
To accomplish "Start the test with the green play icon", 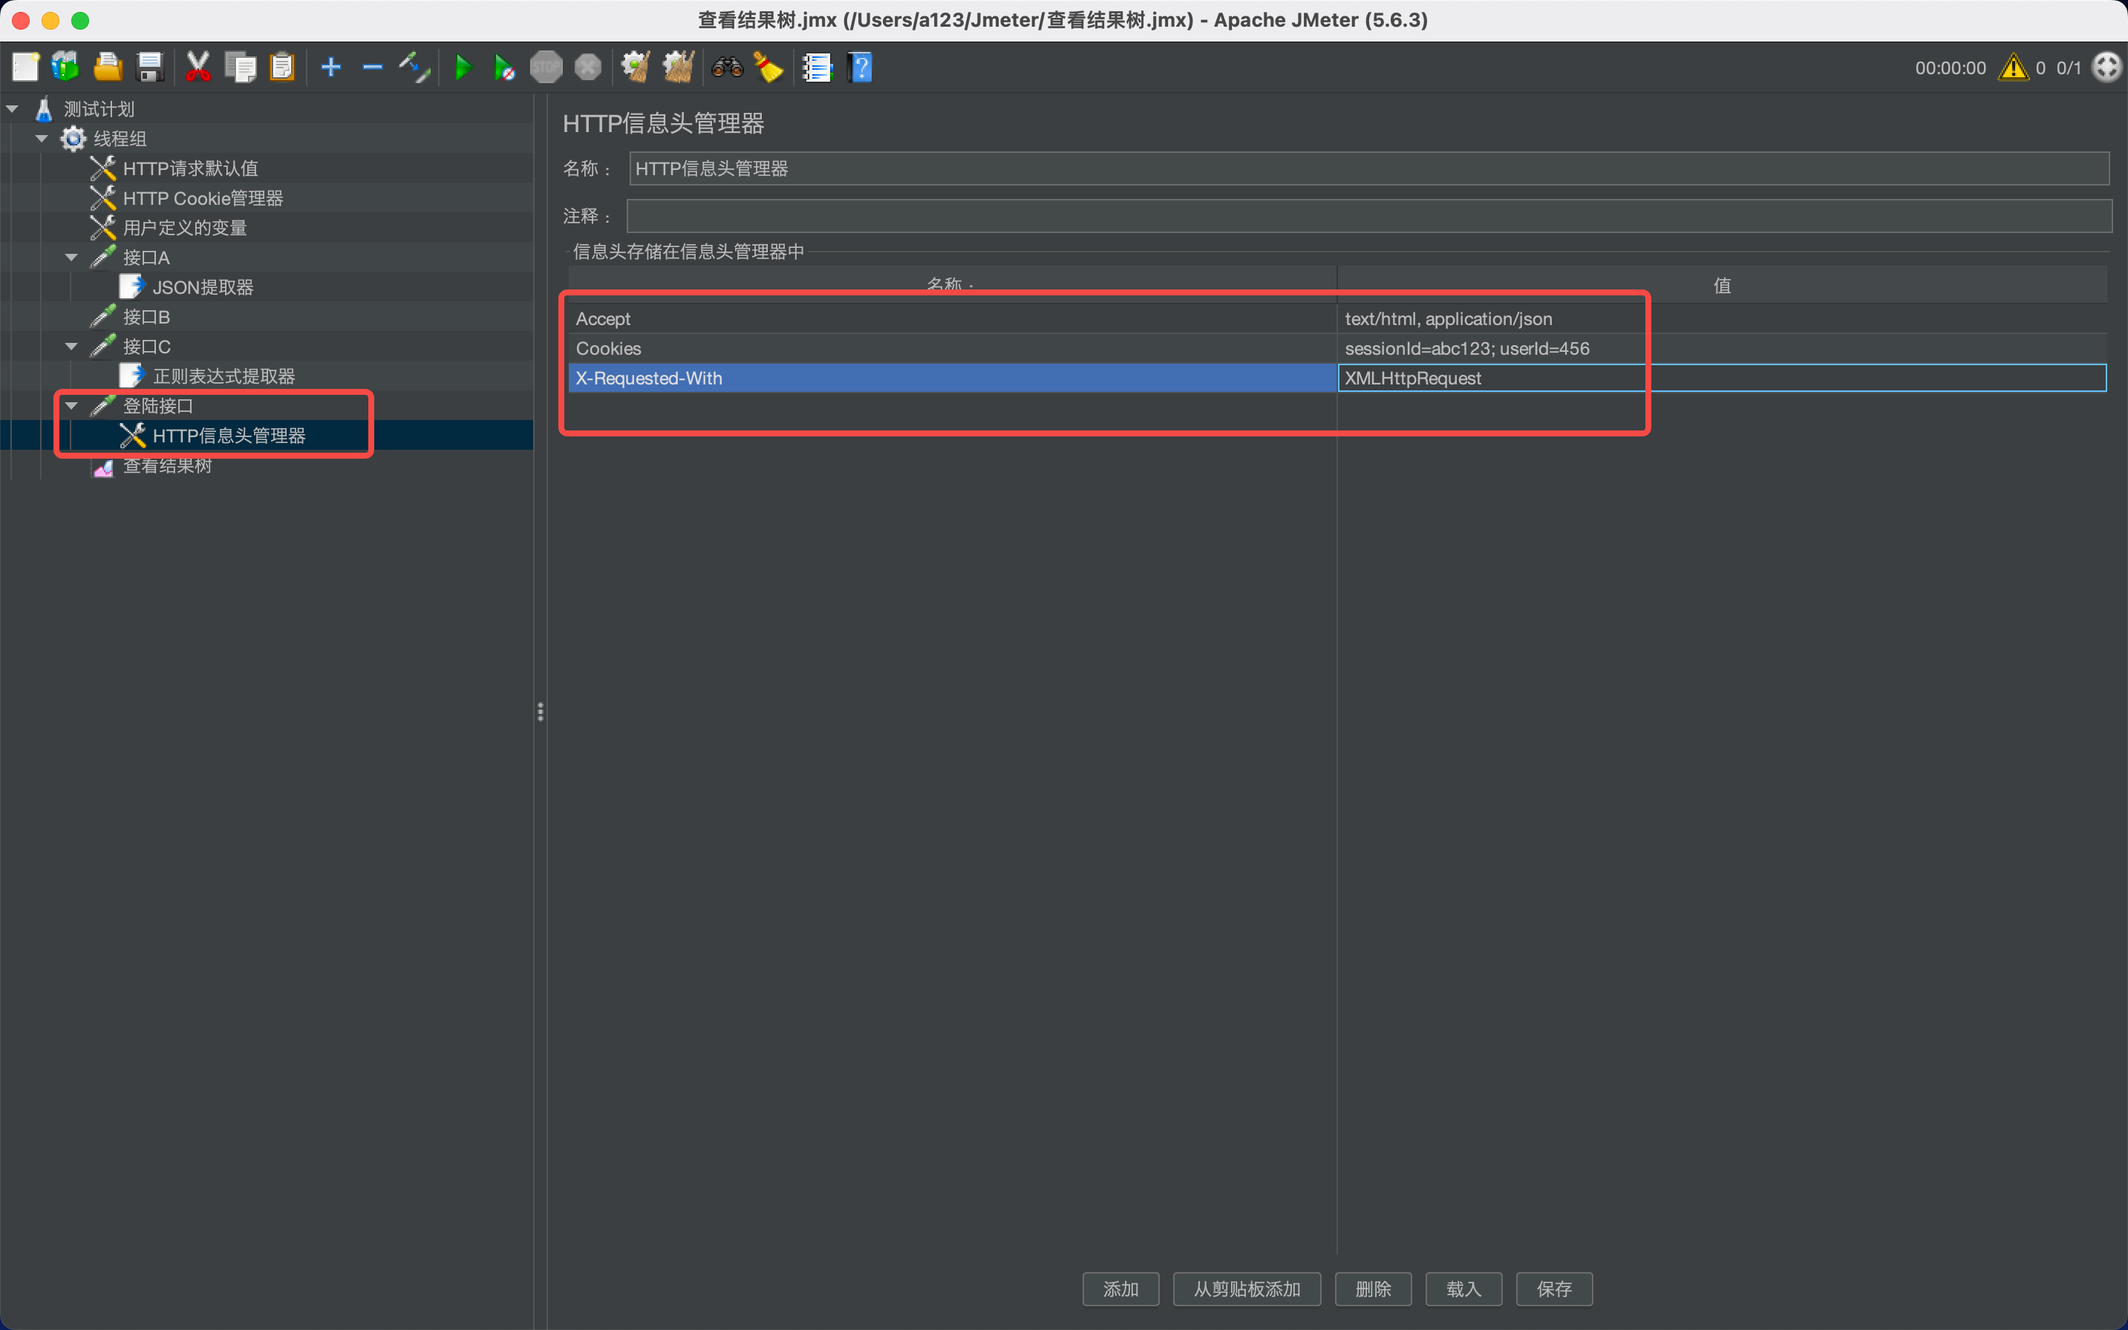I will pos(462,68).
